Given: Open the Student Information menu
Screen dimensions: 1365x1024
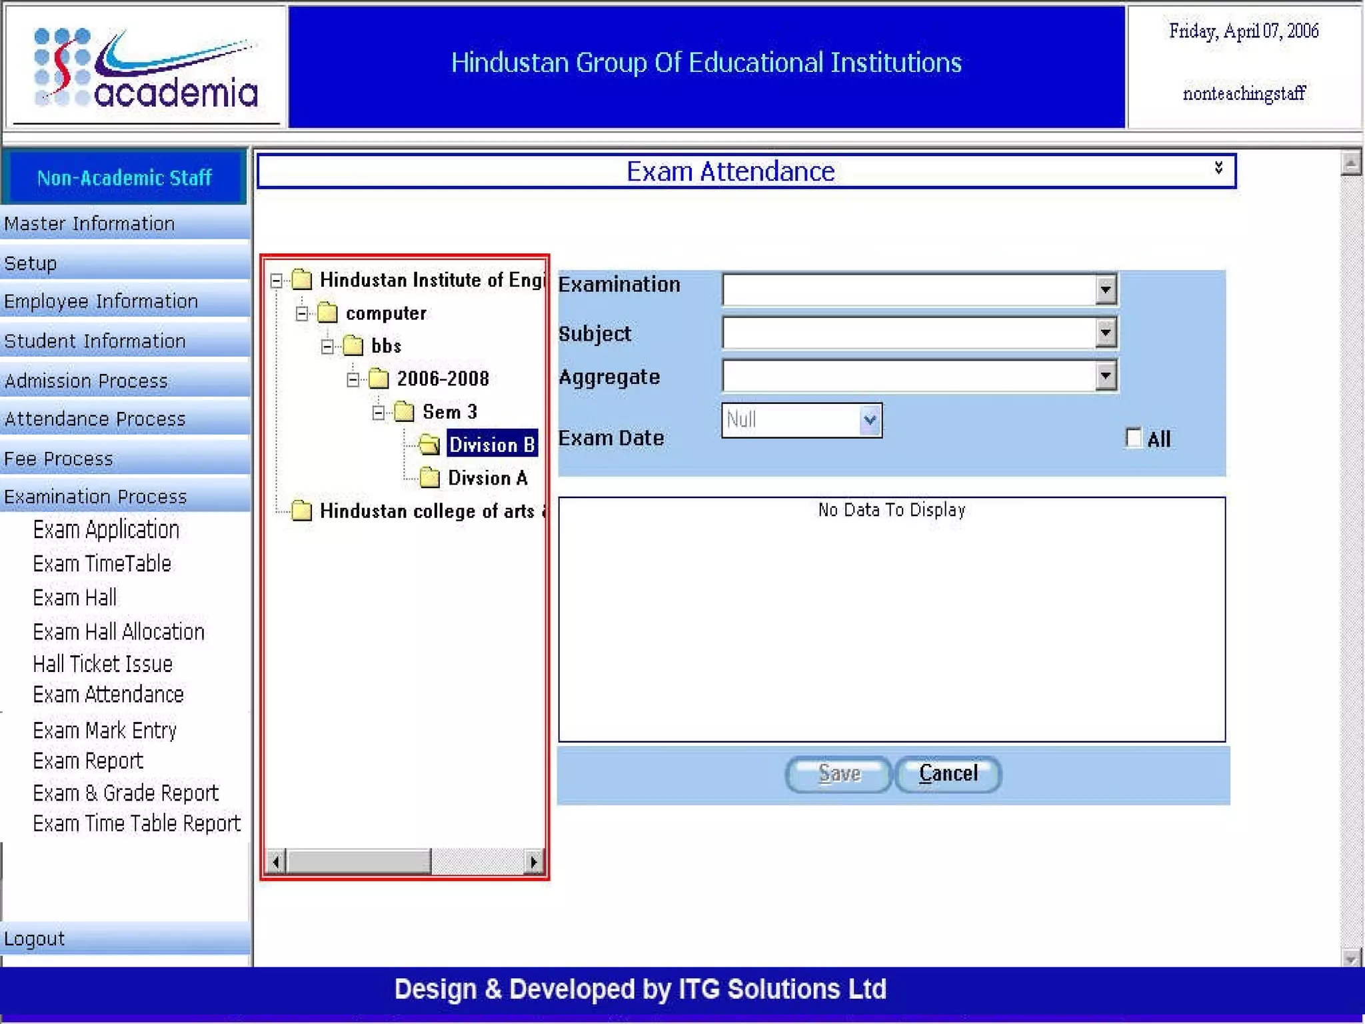Looking at the screenshot, I should 95,341.
